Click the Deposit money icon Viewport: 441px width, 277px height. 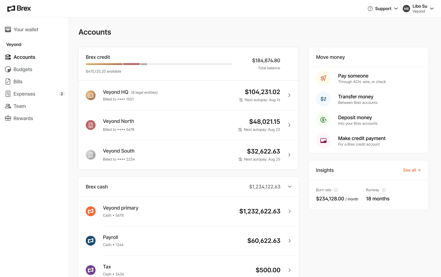pos(323,120)
